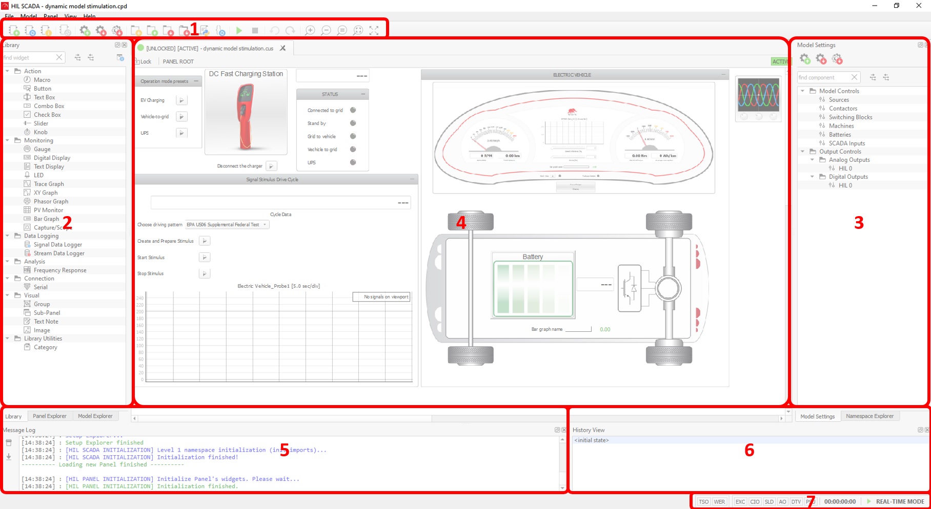Open the Model menu
Viewport: 931px width, 509px height.
coord(28,16)
